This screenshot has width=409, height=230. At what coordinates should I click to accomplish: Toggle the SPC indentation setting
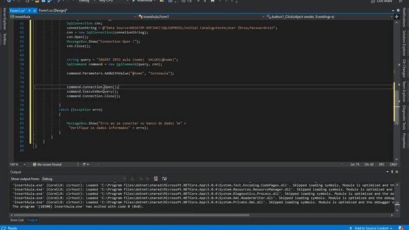point(382,165)
